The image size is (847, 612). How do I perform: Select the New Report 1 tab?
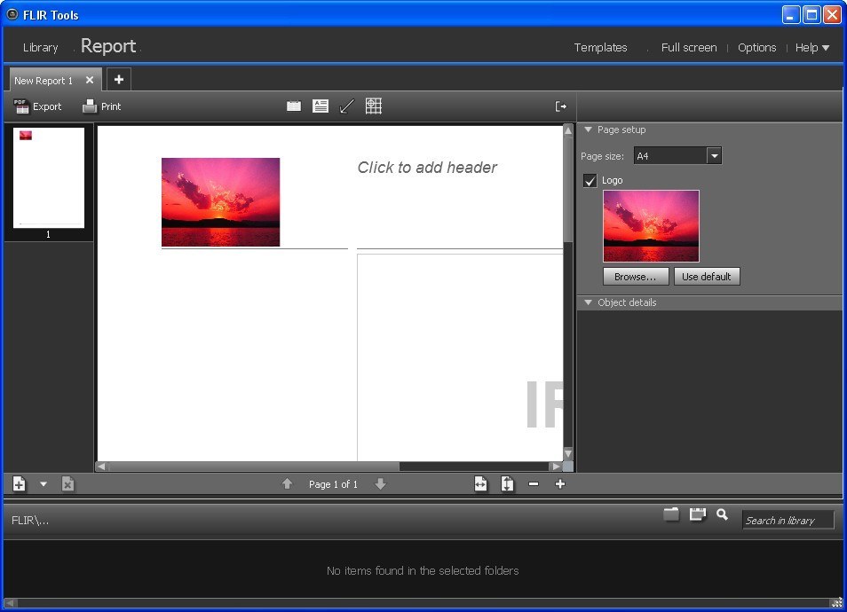tap(43, 80)
